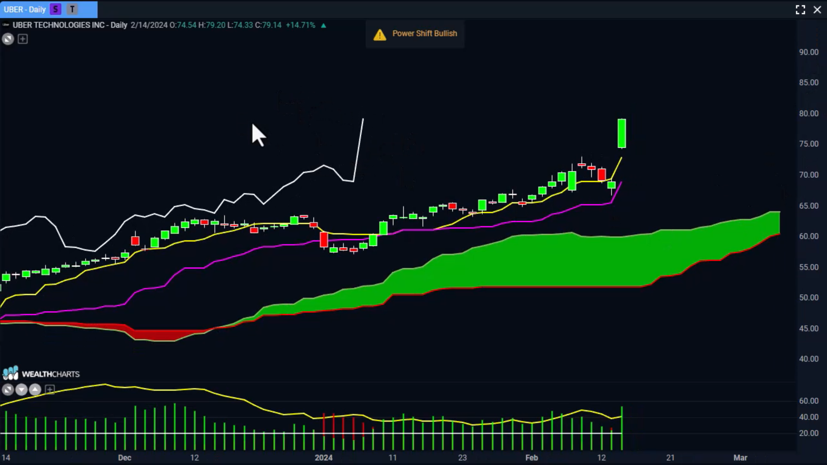
Task: Click the 2/14/2024 date in header
Action: click(149, 25)
